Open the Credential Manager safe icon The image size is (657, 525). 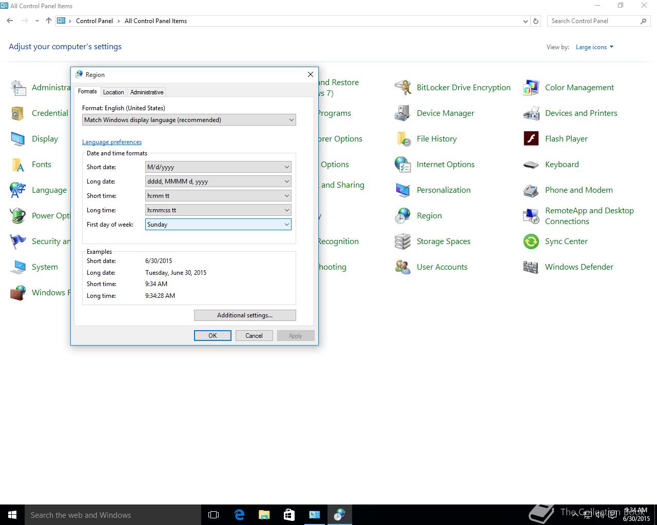click(x=18, y=113)
